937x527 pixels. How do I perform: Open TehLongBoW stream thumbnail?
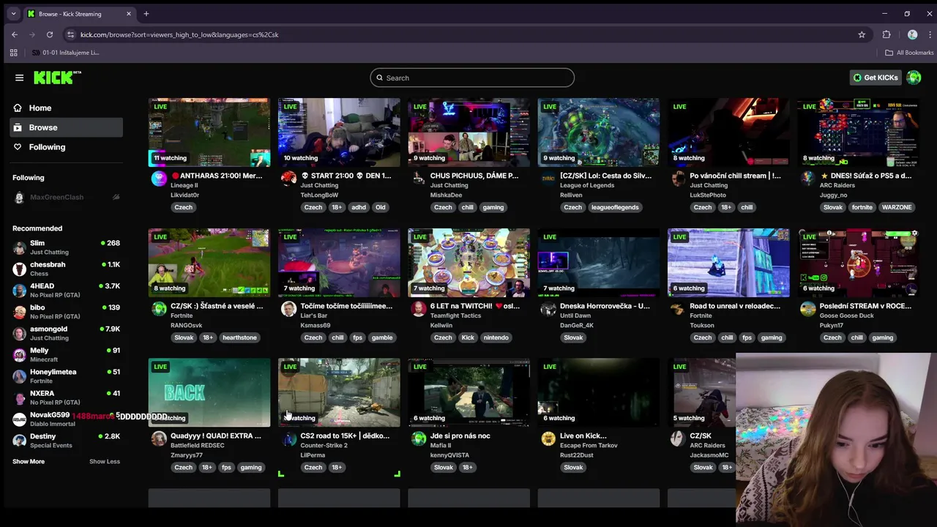[339, 132]
